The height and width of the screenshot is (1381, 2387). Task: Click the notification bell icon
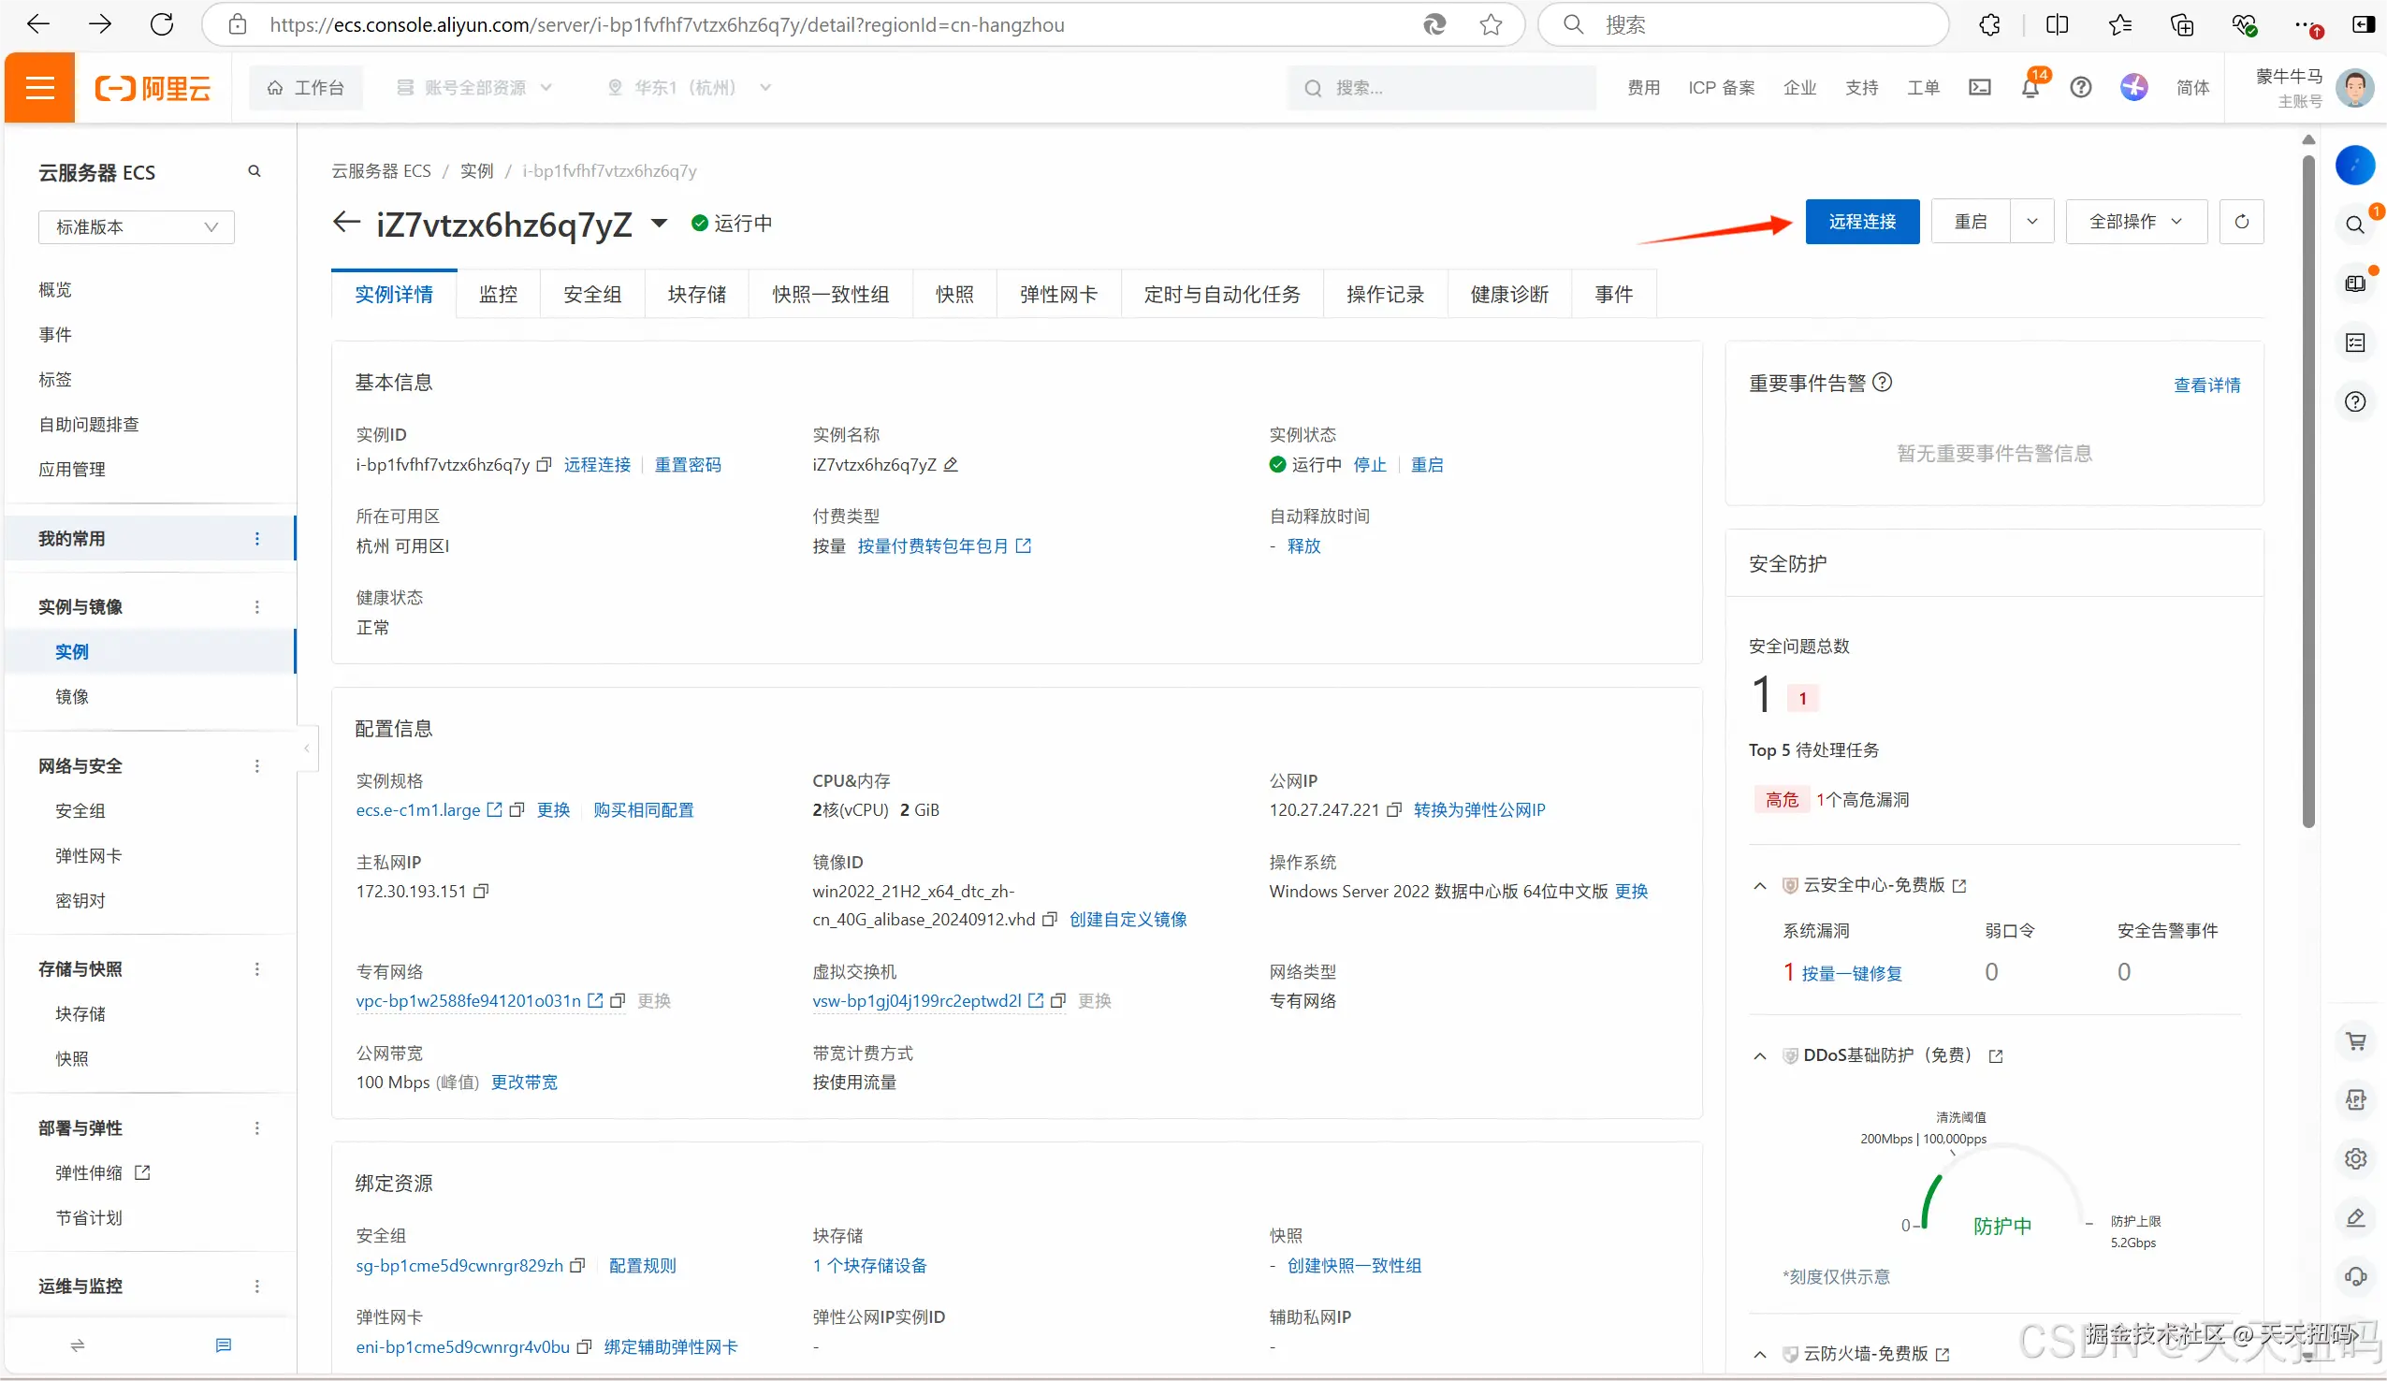click(2029, 88)
